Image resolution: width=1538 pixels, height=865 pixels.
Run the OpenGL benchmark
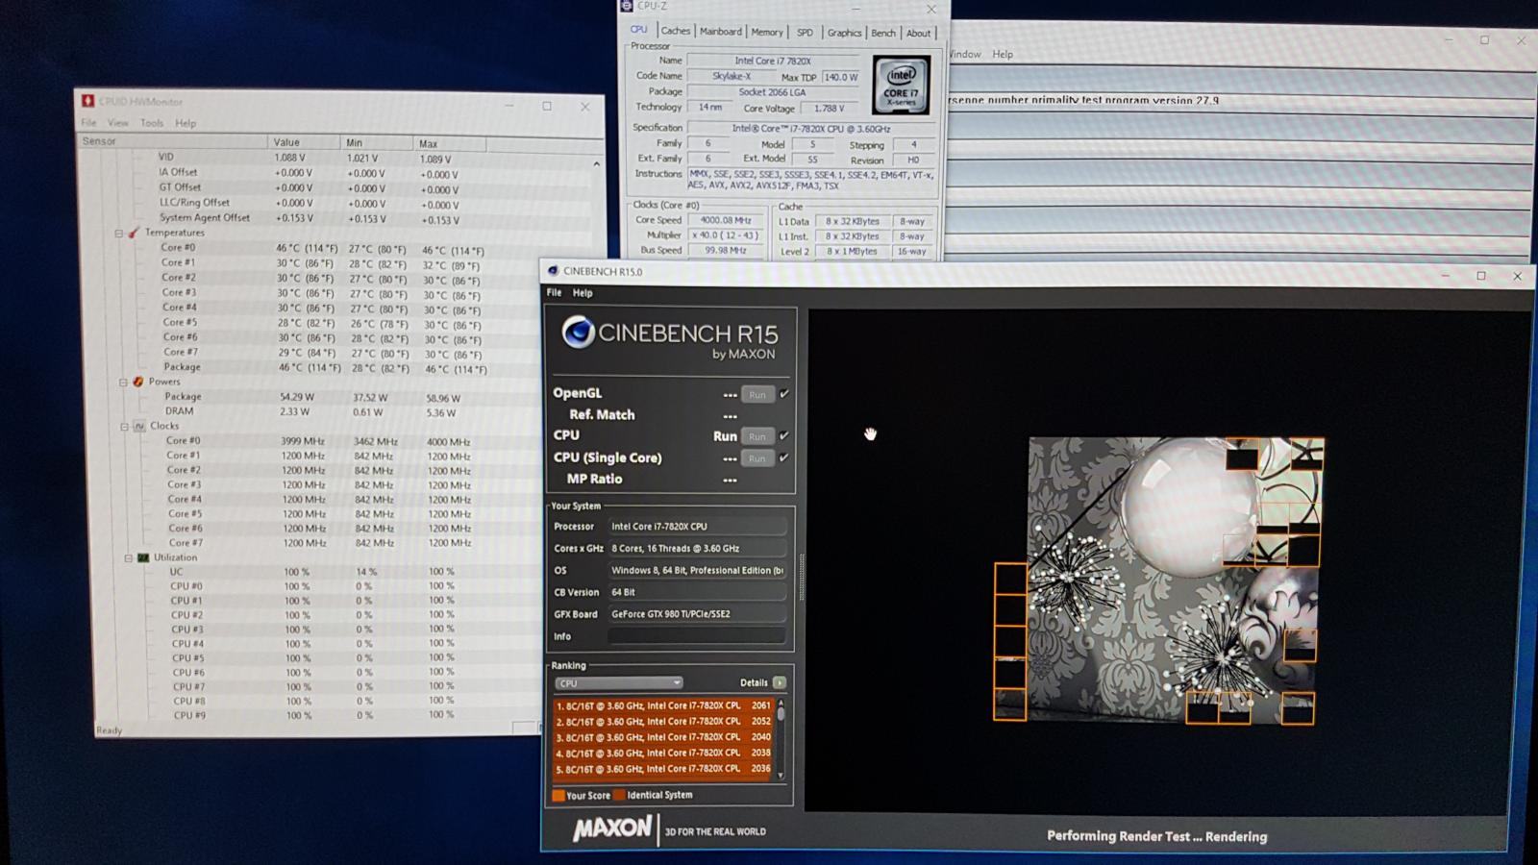pyautogui.click(x=757, y=394)
